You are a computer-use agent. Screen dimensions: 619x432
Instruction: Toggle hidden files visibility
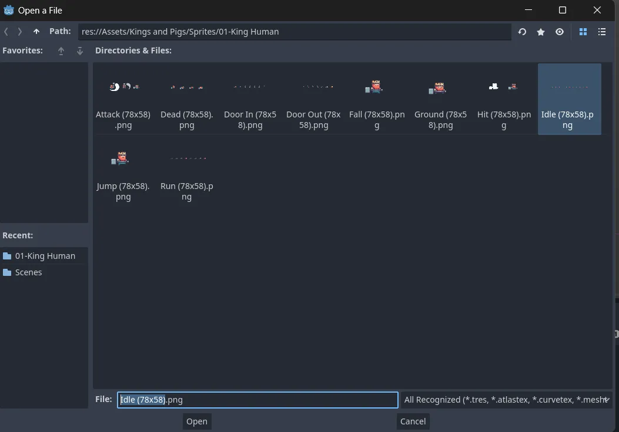(560, 32)
